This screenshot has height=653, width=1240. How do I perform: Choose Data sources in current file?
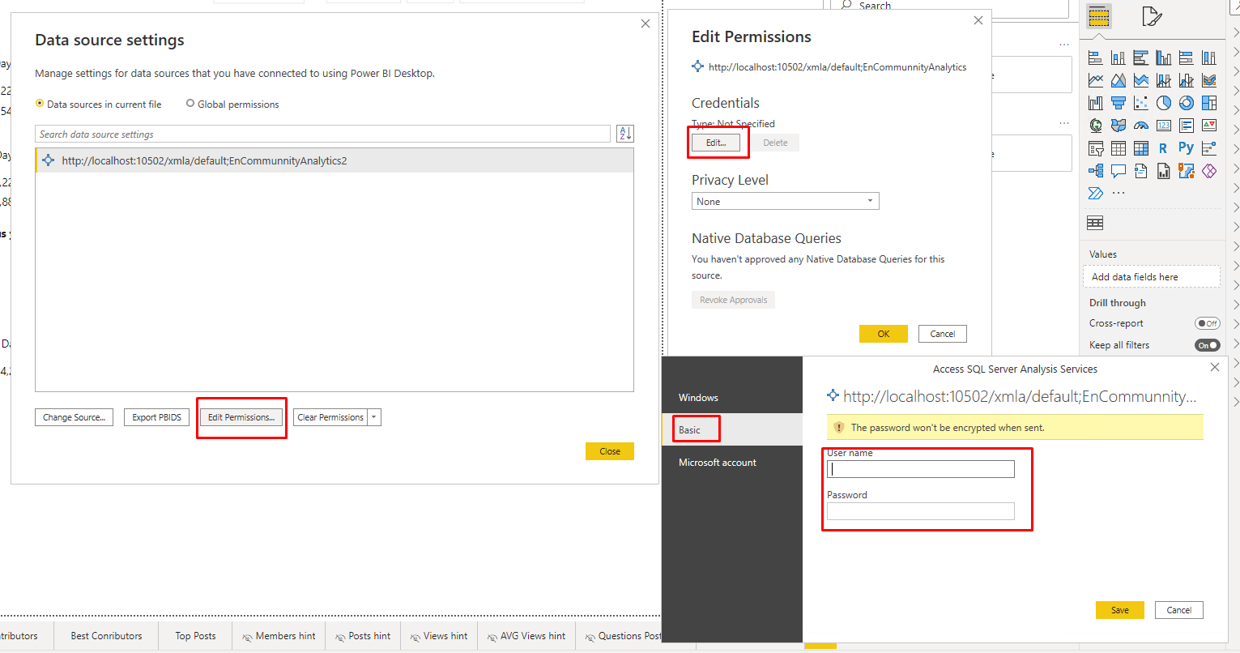tap(99, 105)
